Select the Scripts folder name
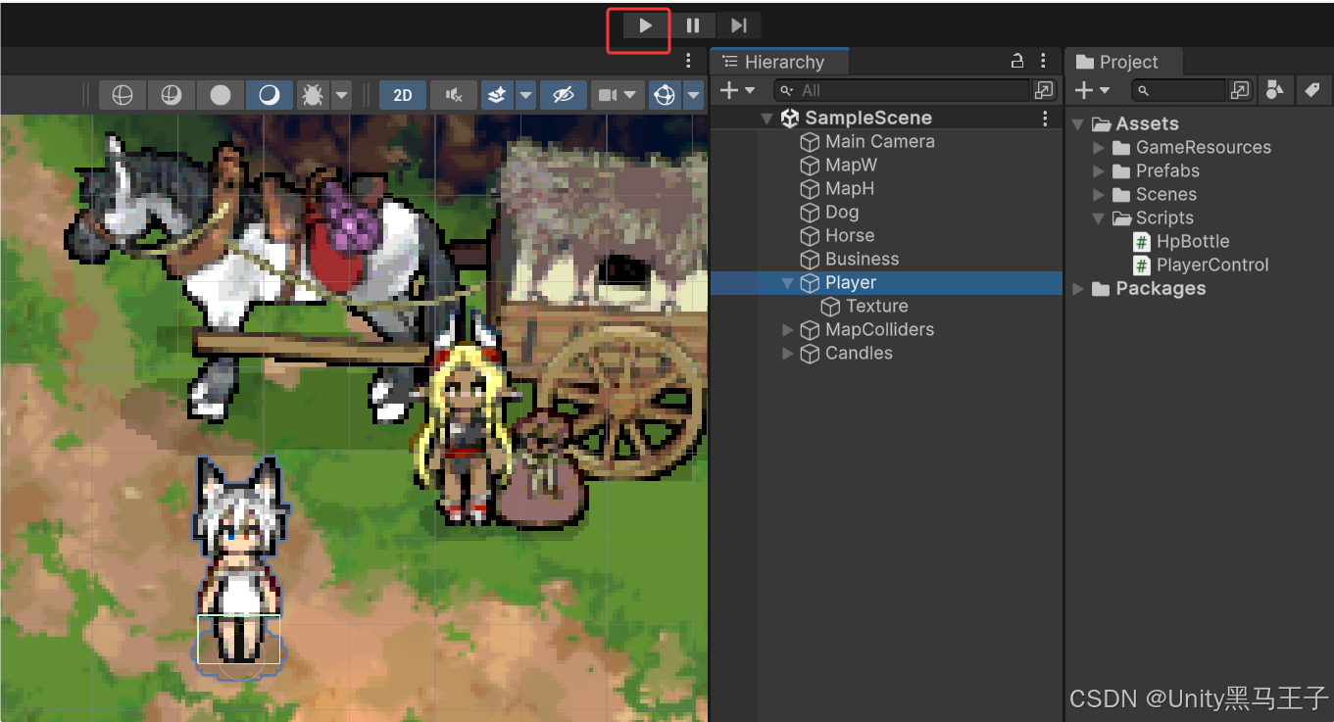The height and width of the screenshot is (722, 1334). click(x=1164, y=218)
